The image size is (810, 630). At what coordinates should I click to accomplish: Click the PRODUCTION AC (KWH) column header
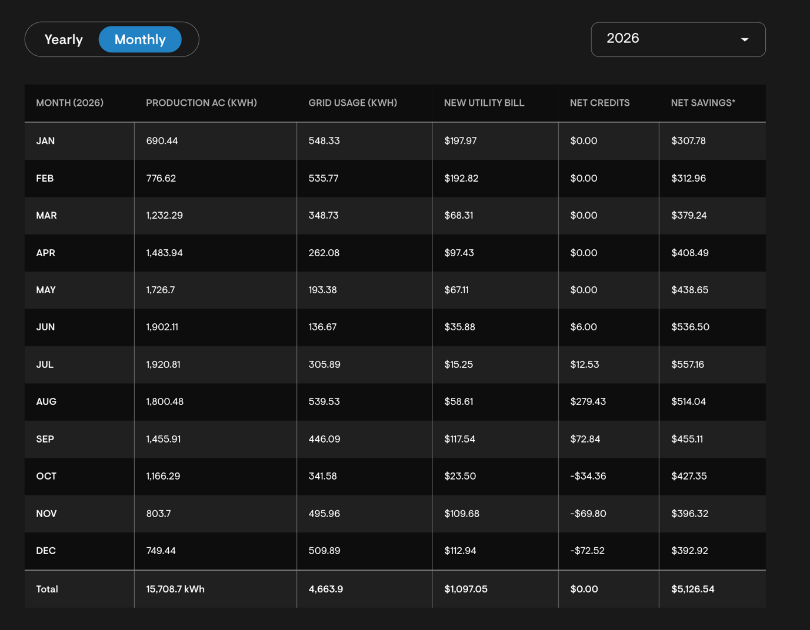point(201,103)
